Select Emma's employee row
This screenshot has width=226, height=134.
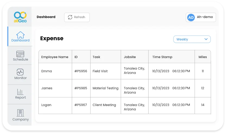tap(46, 71)
